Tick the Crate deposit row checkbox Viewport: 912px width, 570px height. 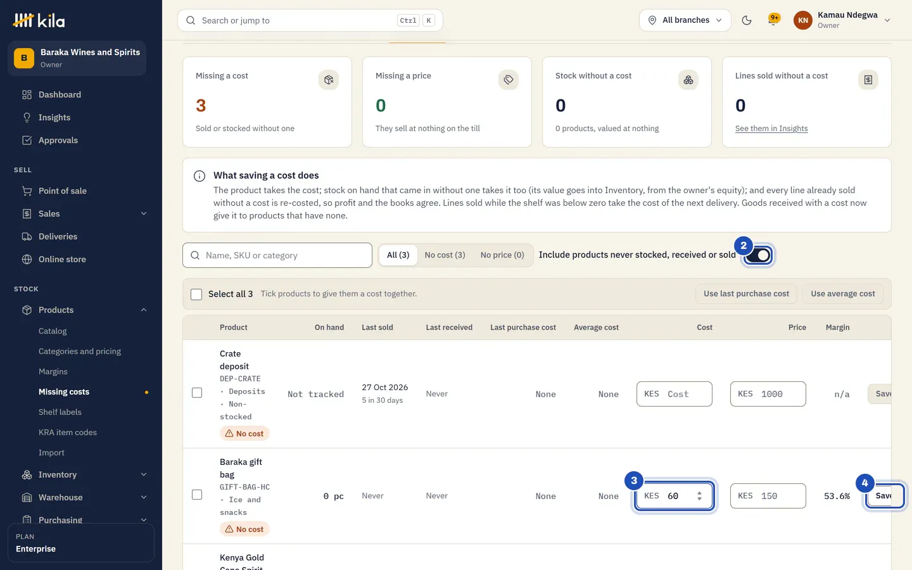point(197,393)
